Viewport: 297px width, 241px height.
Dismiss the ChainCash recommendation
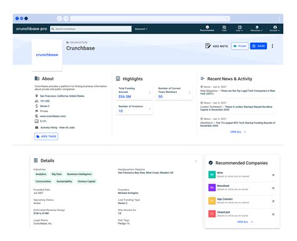pyautogui.click(x=273, y=215)
